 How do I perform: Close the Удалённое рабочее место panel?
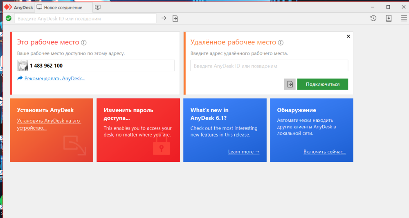point(348,36)
